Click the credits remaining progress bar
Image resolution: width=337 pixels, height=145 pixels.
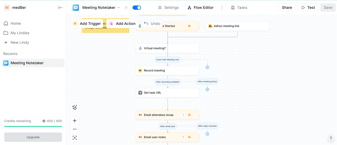point(33,126)
